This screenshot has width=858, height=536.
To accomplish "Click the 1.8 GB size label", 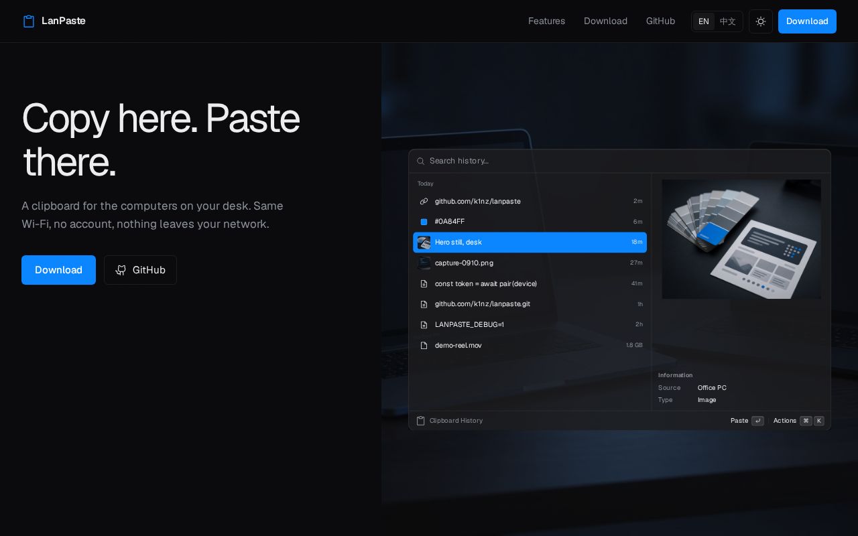I will (634, 345).
